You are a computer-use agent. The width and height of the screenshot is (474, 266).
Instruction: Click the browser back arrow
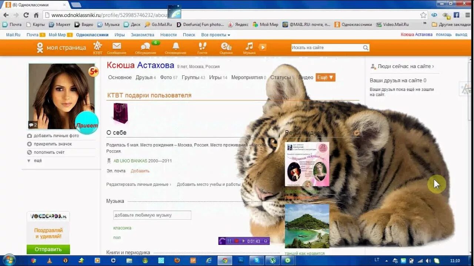click(6, 15)
